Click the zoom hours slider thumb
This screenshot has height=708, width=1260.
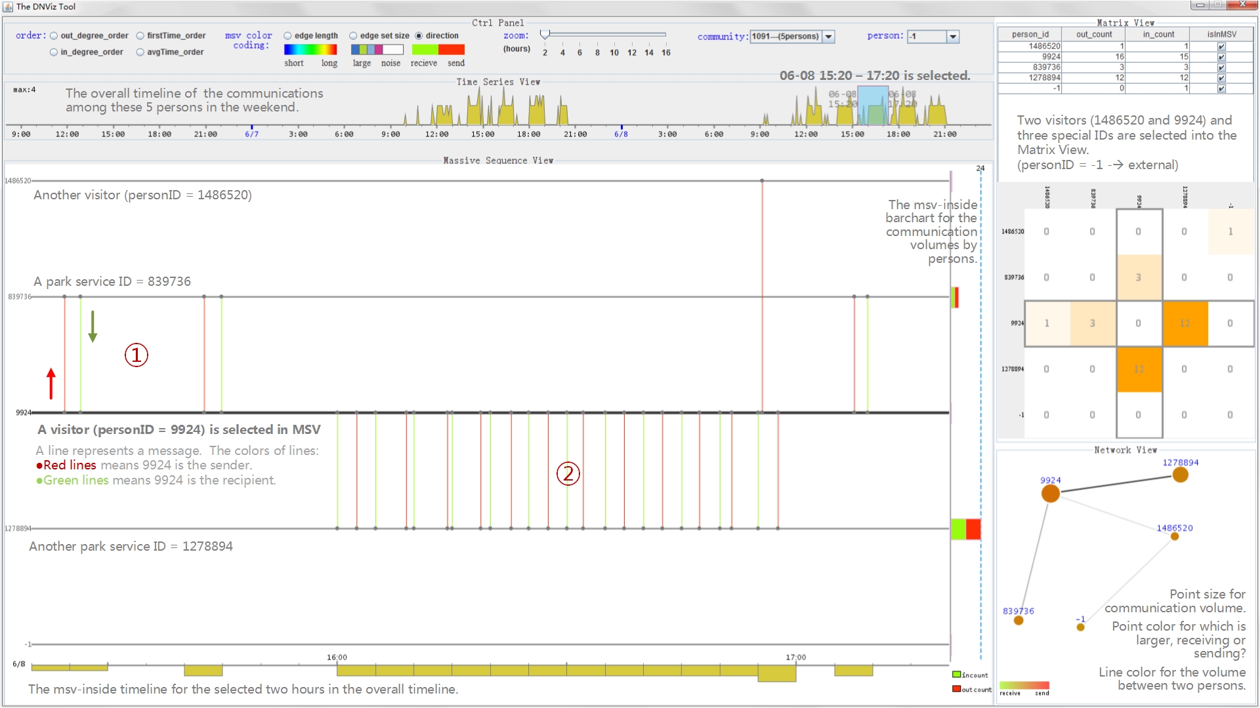[x=545, y=34]
